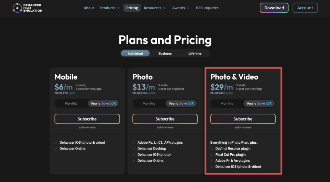330x182 pixels.
Task: Open the B2B Inquiries link
Action: click(207, 8)
